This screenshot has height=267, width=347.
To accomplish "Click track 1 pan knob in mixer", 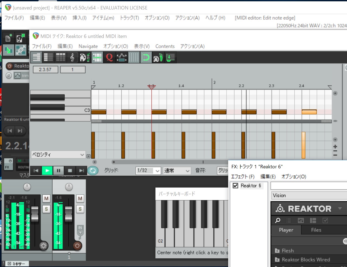I will click(69, 187).
